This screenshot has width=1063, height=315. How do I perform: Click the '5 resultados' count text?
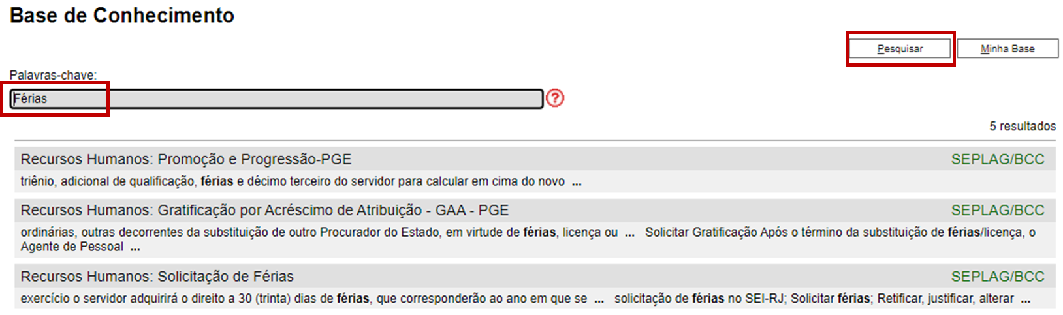[x=1023, y=127]
